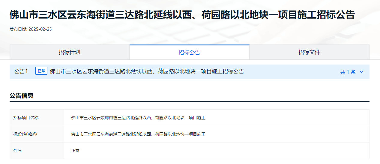
Task: Click the 招标项目名称 value cell
Action: 216,118
